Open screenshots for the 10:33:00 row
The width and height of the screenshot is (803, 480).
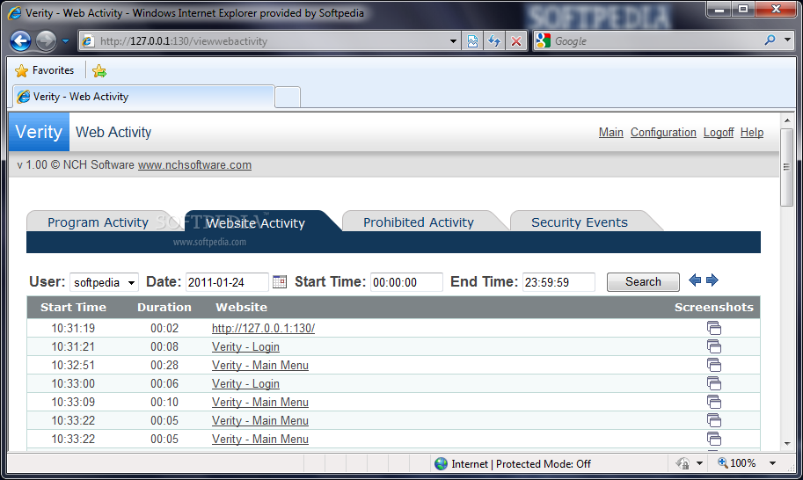click(x=714, y=383)
